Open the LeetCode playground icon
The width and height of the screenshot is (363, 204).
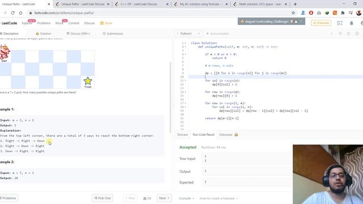pyautogui.click(x=340, y=23)
